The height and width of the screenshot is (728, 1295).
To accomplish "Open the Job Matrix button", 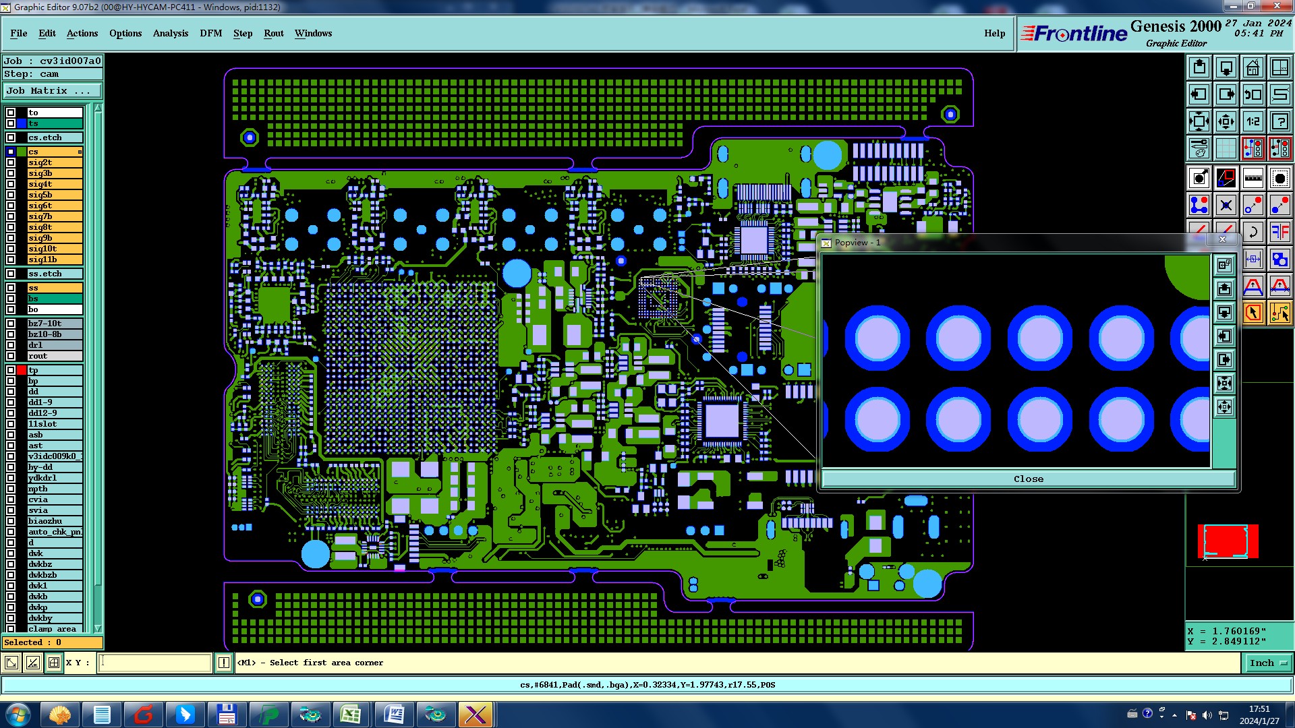I will click(x=53, y=90).
